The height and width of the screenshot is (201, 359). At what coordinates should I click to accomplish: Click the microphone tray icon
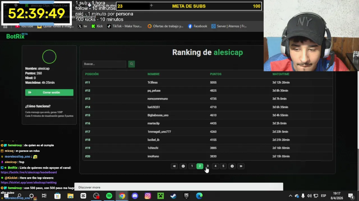click(303, 196)
